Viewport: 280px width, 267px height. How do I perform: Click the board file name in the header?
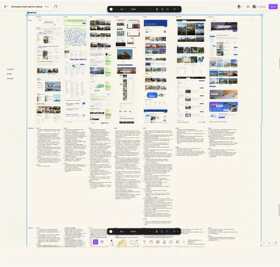coord(26,7)
